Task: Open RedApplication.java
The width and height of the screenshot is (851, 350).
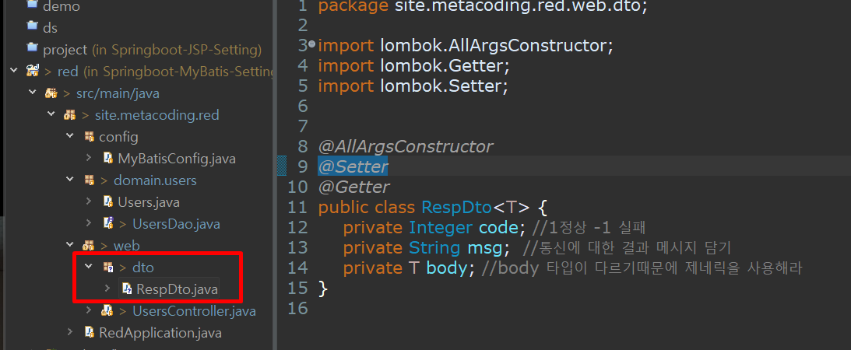Action: [x=160, y=333]
